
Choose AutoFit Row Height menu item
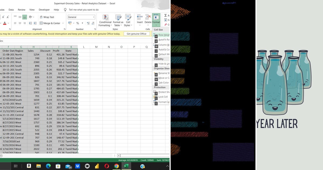coord(161,40)
